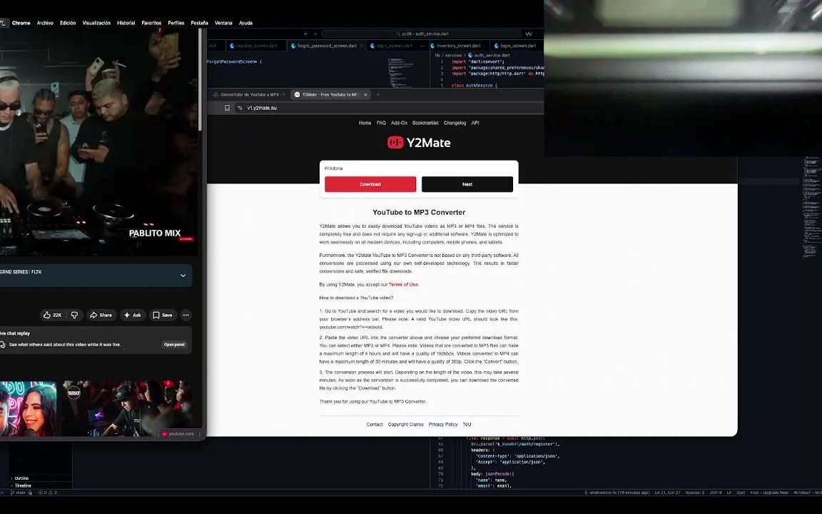The width and height of the screenshot is (822, 514).
Task: Click the YouTube window vertical scrollbar
Action: 201,79
